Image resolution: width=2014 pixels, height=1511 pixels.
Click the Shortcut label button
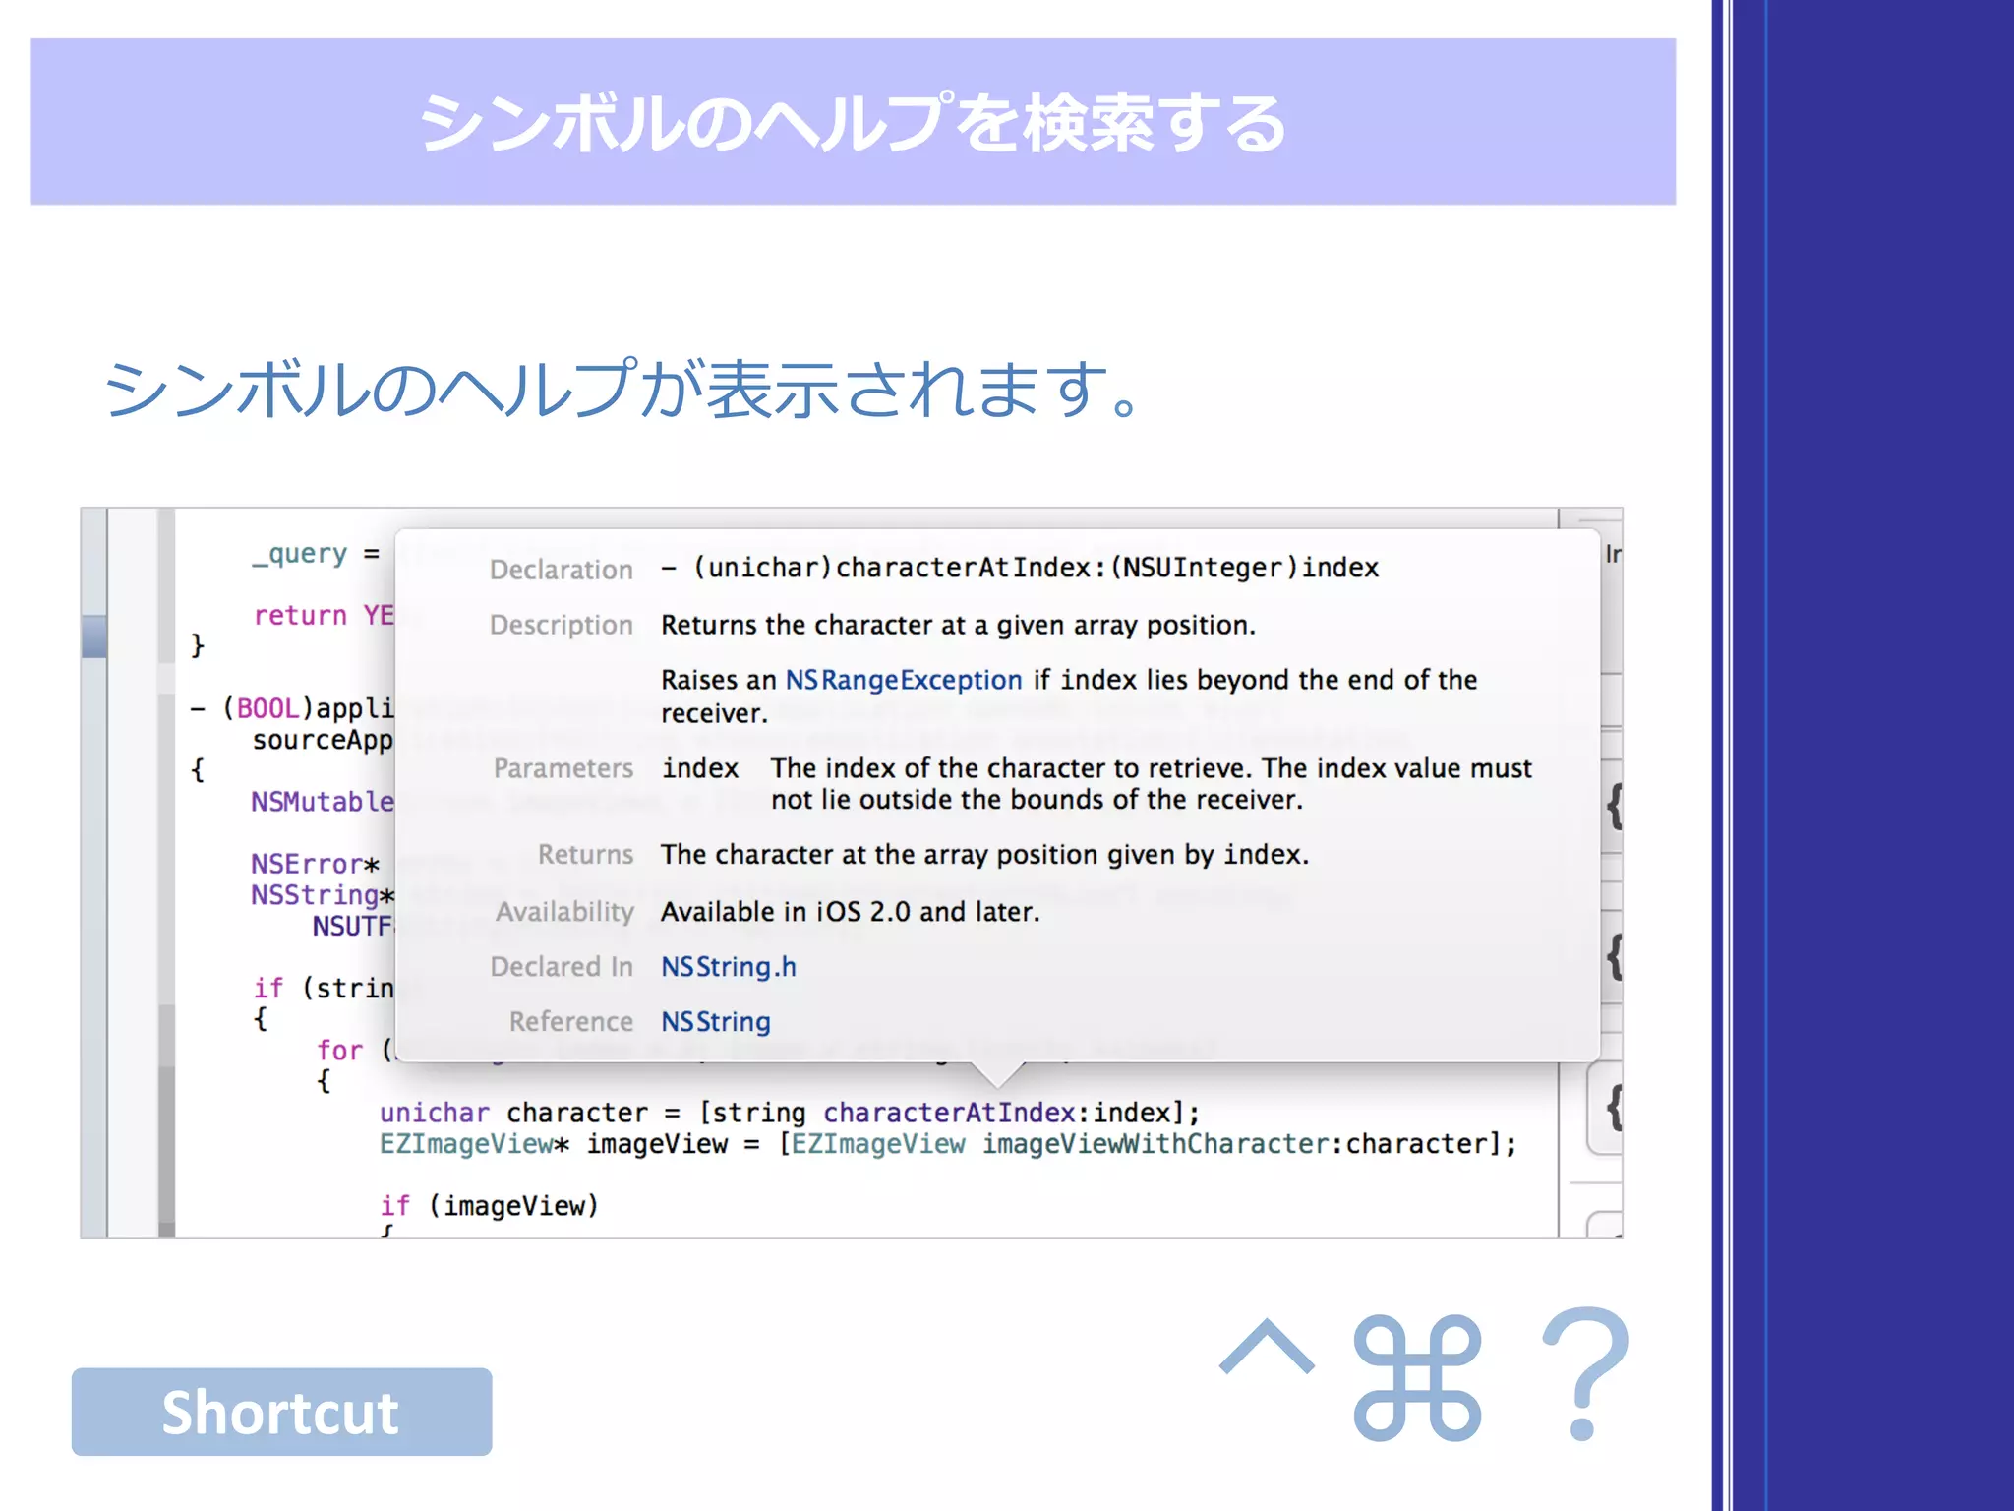tap(281, 1412)
